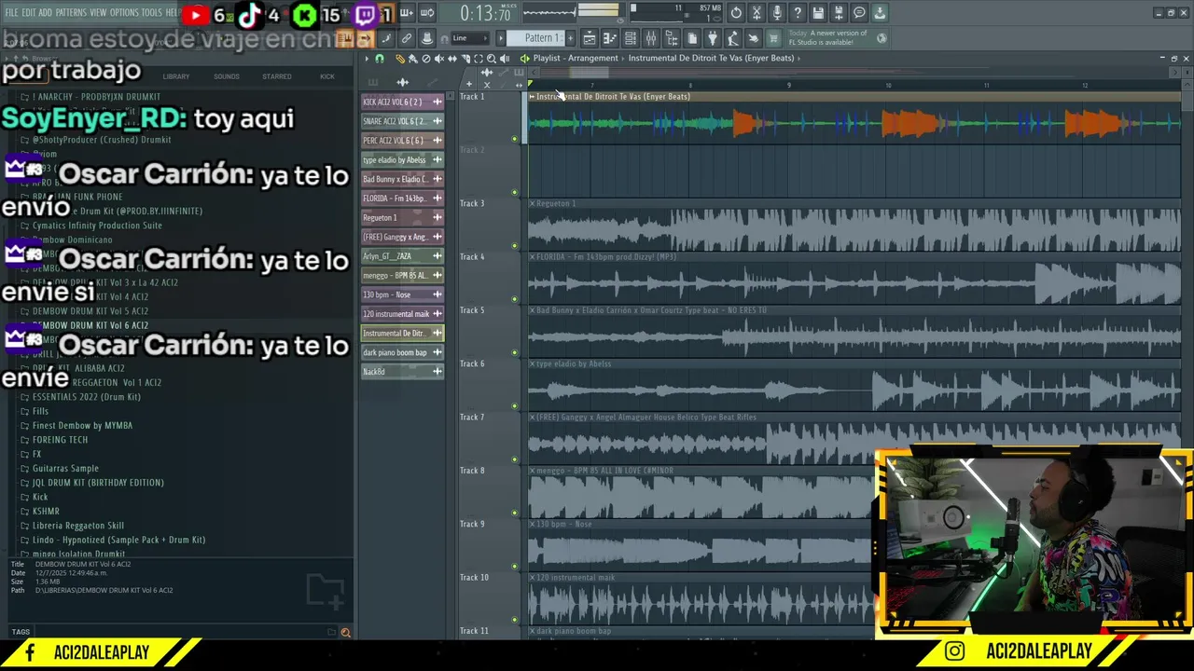
Task: Click the playlist horizontal scrollbar thumb
Action: tap(589, 73)
